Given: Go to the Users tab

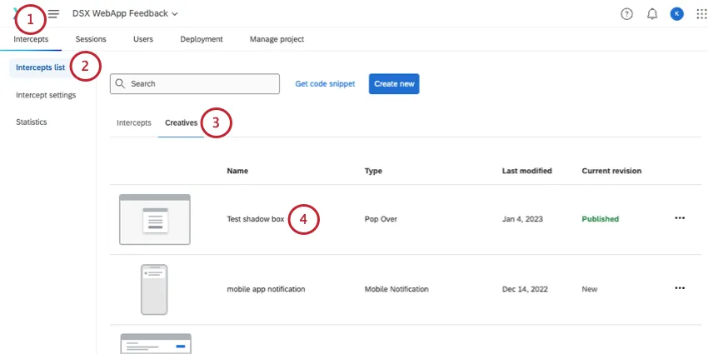Looking at the screenshot, I should coord(142,39).
